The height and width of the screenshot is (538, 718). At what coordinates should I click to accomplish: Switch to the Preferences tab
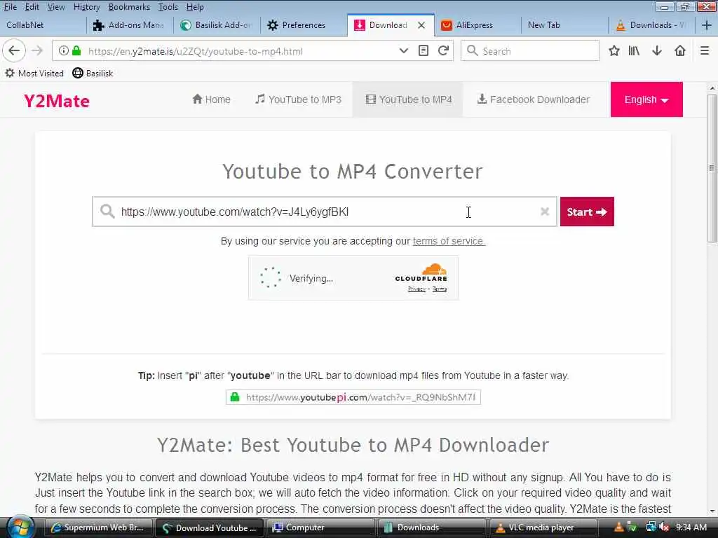(304, 25)
